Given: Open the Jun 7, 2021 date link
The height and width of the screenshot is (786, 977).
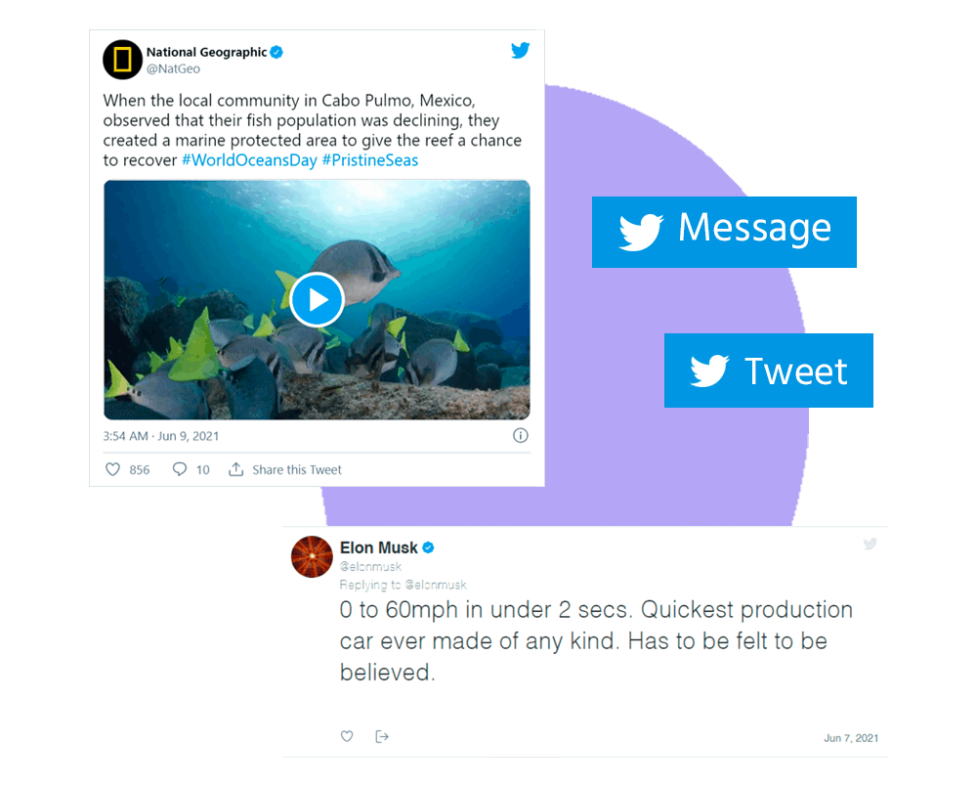Looking at the screenshot, I should [x=851, y=738].
